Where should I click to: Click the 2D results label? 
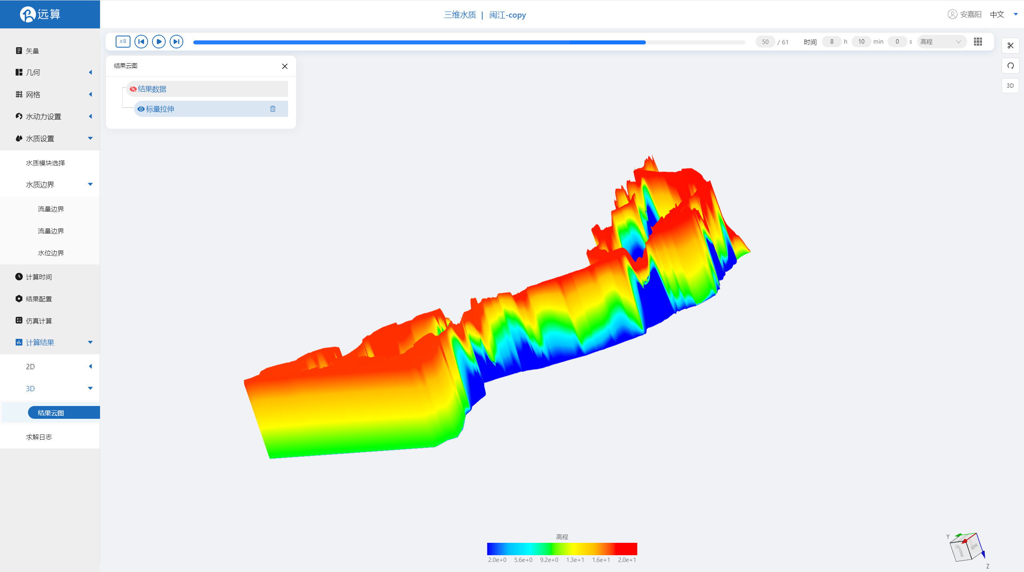click(30, 366)
